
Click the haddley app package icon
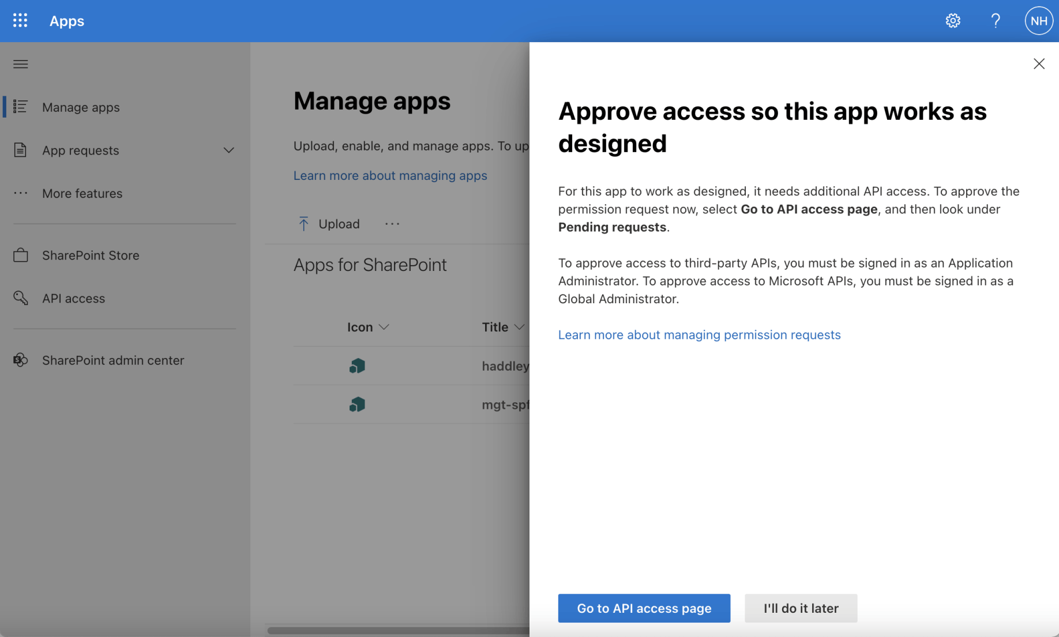(x=357, y=365)
